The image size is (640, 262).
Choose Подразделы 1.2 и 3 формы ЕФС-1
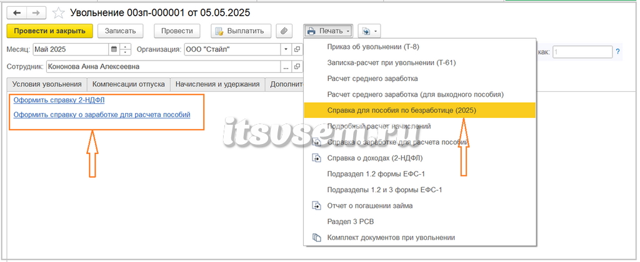[x=419, y=190]
